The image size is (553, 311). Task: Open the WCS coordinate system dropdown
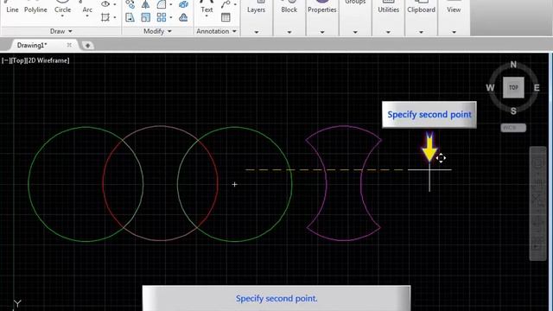(513, 128)
